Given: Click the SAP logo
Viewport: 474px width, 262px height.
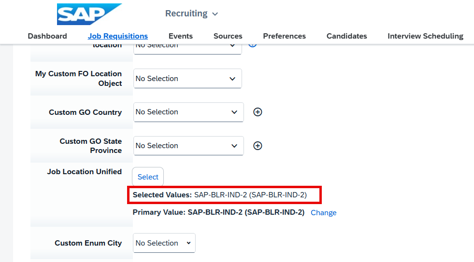Looking at the screenshot, I should point(89,14).
